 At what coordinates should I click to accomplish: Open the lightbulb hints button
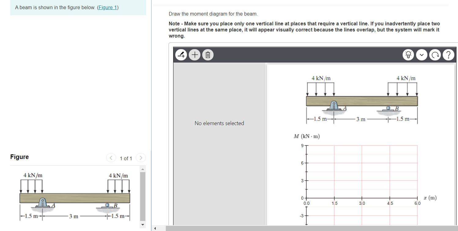click(409, 55)
